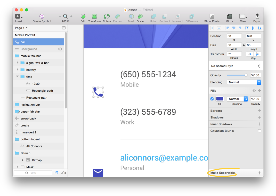Enable the Gaussian Blur checkbox

point(260,131)
